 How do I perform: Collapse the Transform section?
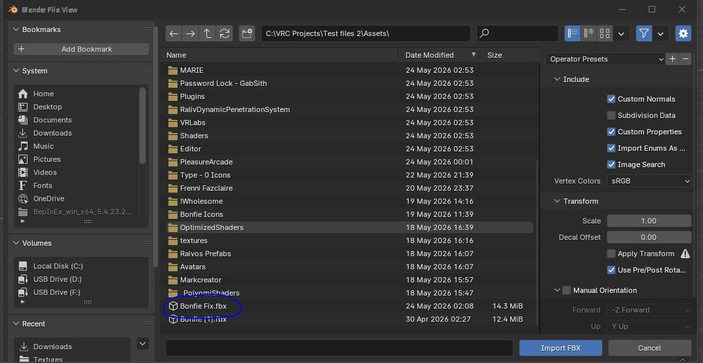pos(558,201)
